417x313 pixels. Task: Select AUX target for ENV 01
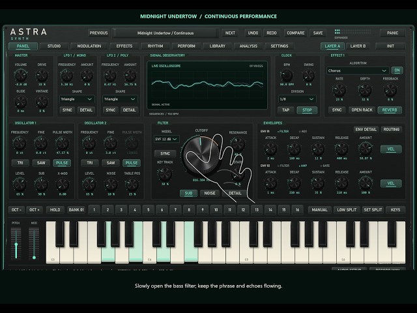coord(303,132)
